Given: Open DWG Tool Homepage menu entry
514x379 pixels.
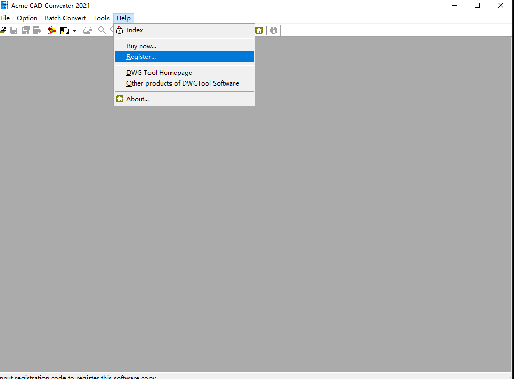Looking at the screenshot, I should (x=184, y=72).
